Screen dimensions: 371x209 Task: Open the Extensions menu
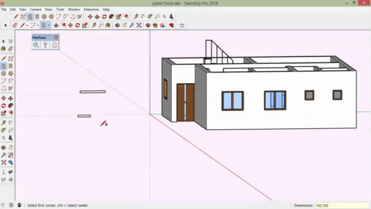pyautogui.click(x=91, y=9)
